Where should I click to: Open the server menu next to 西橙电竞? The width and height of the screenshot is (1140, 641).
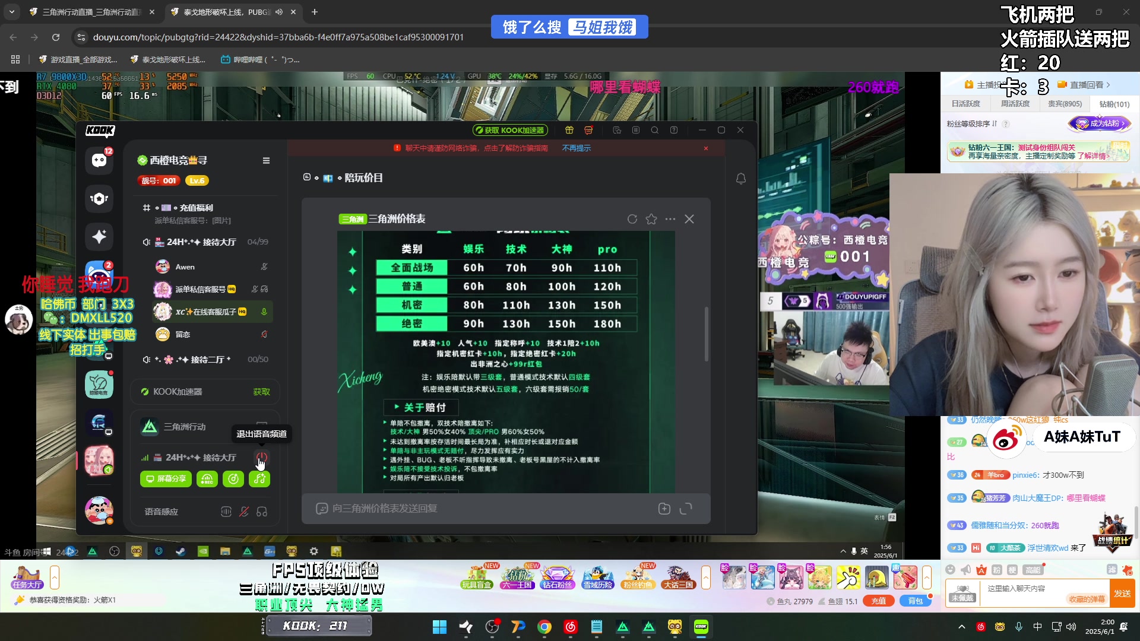266,160
